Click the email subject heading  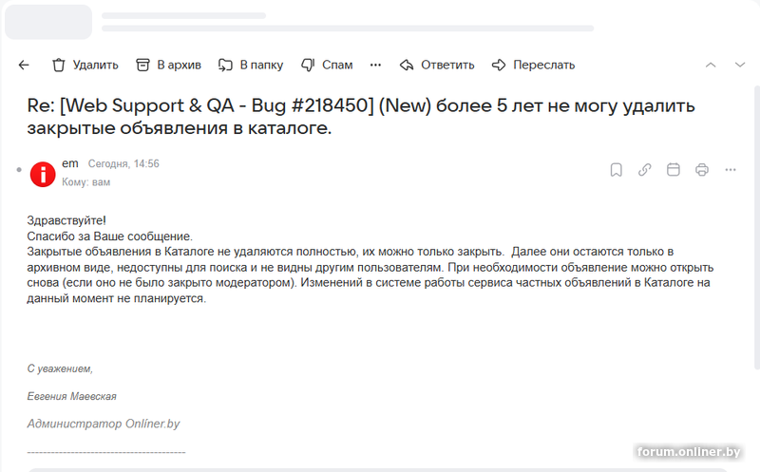pyautogui.click(x=361, y=116)
